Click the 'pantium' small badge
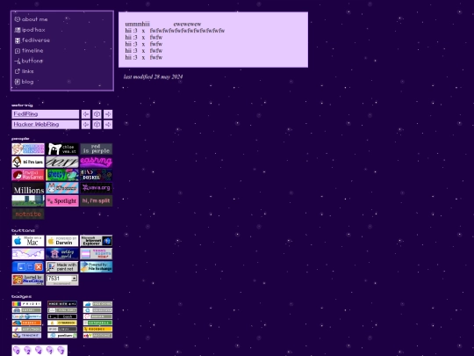 point(62,336)
